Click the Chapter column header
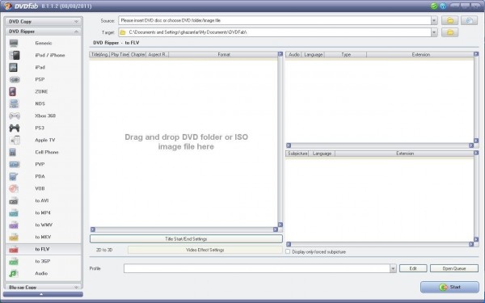Viewport: 485px width, 303px height. click(x=137, y=54)
